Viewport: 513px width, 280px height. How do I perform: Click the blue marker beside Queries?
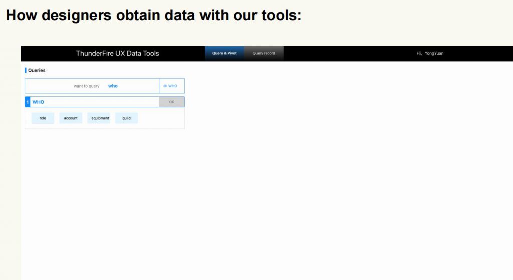[26, 70]
